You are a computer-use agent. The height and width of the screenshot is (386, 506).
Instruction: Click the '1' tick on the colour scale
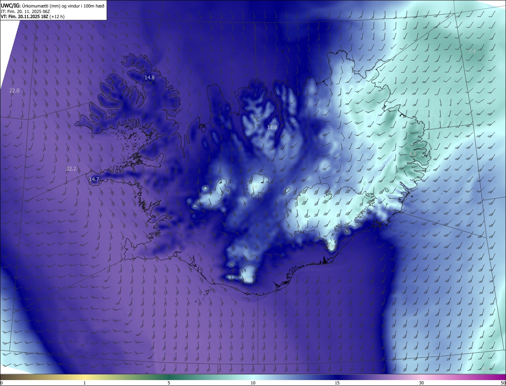click(85, 383)
